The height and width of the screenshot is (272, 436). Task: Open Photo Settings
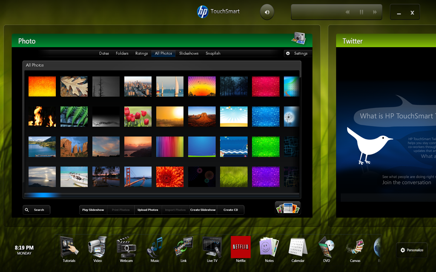coord(298,53)
